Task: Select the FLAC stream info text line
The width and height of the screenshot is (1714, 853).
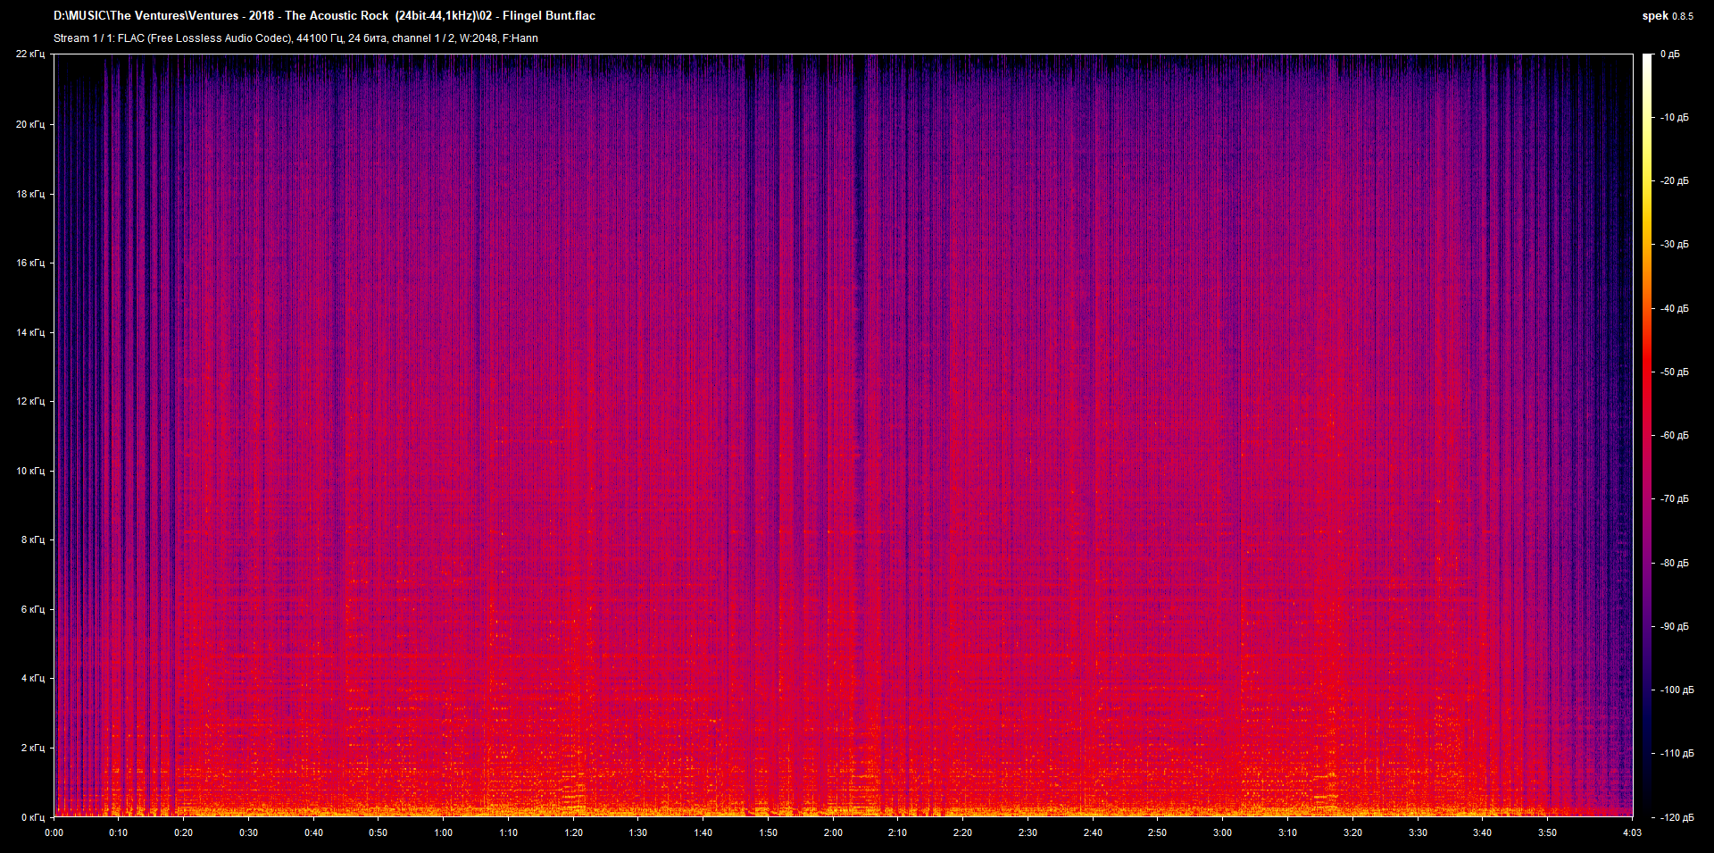Action: coord(295,38)
